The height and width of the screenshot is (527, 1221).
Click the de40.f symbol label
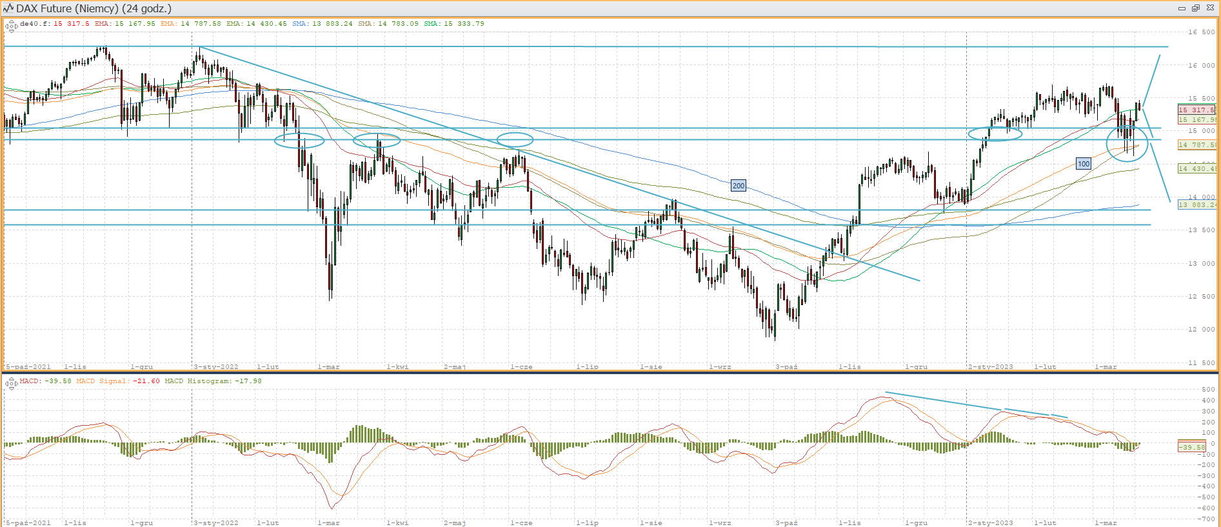point(35,24)
